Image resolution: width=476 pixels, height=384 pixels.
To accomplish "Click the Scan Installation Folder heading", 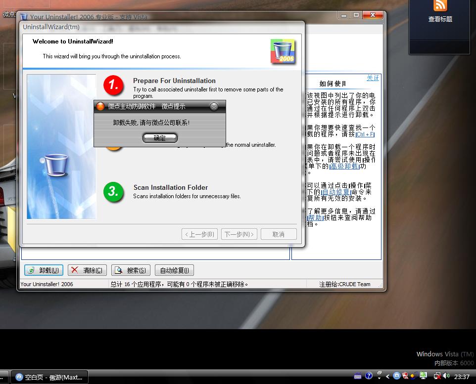I will [x=171, y=187].
